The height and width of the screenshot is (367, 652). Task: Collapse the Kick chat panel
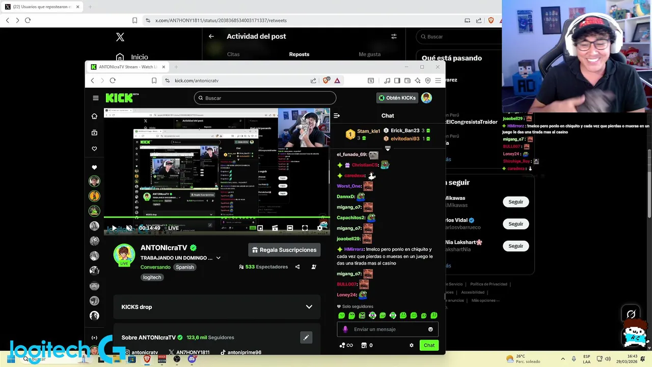pyautogui.click(x=337, y=116)
